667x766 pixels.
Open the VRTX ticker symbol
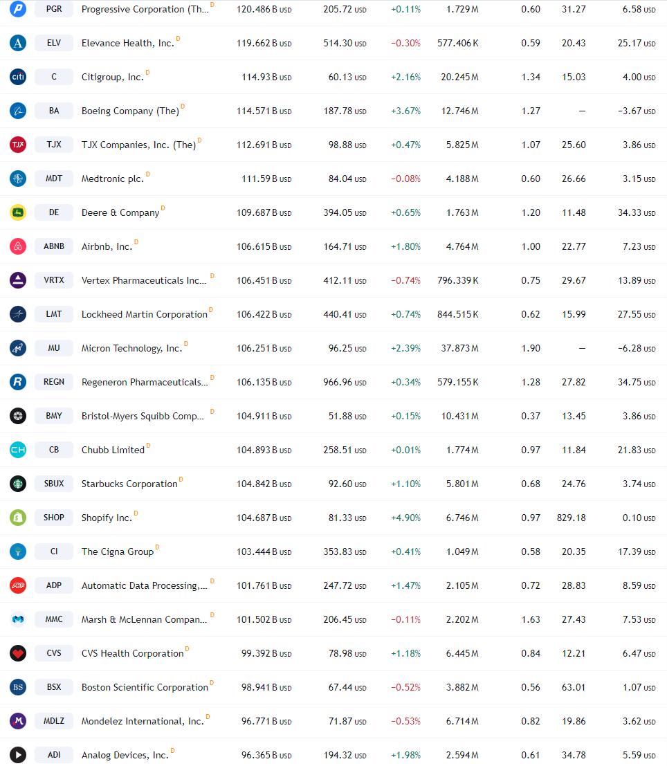click(x=54, y=280)
